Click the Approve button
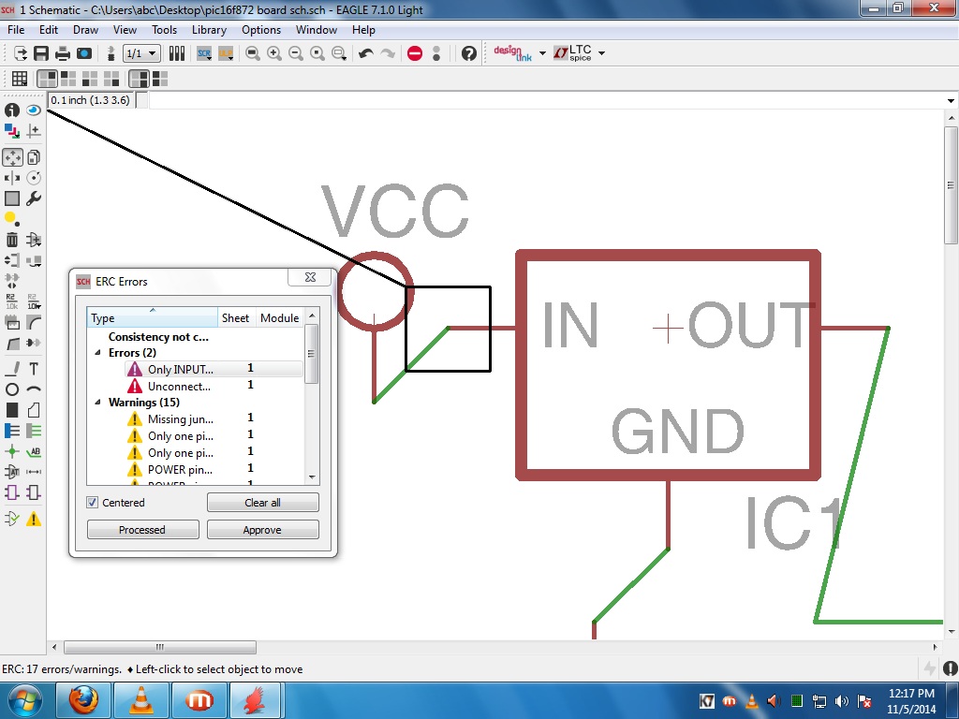959x719 pixels. point(263,530)
